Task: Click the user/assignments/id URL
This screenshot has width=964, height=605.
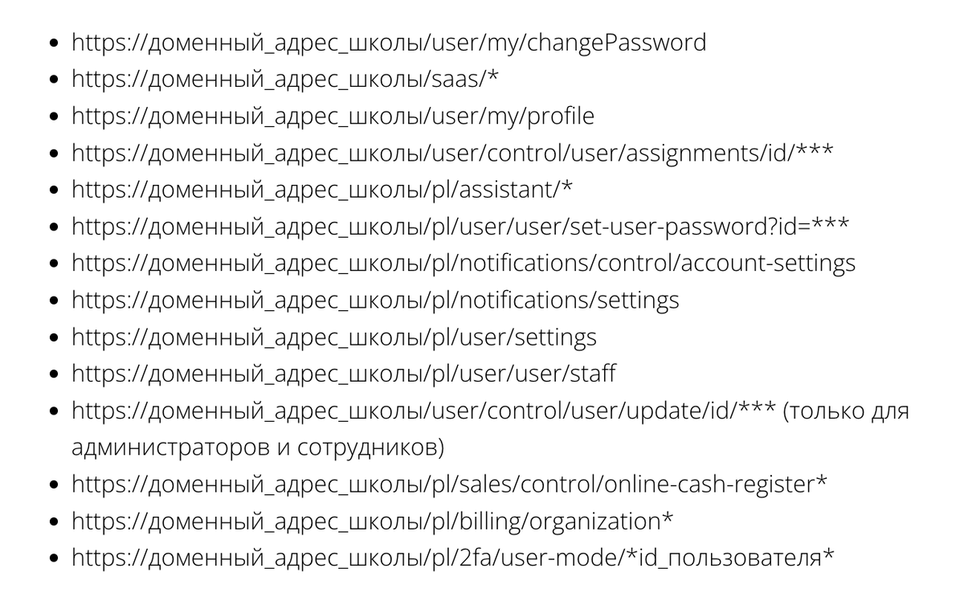Action: [x=452, y=153]
